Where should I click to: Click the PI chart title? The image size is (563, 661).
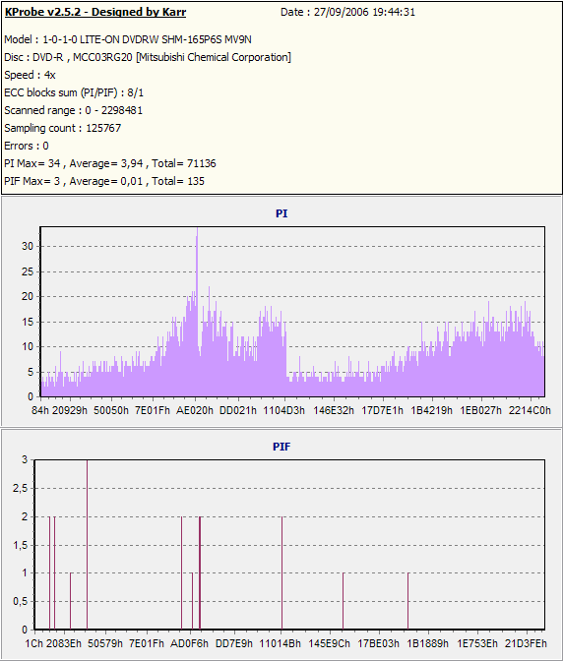click(x=281, y=213)
